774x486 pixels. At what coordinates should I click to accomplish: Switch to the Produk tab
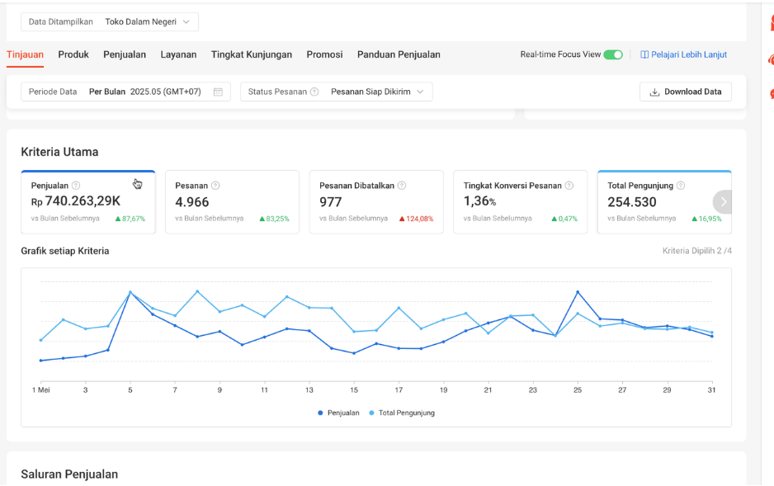click(73, 54)
